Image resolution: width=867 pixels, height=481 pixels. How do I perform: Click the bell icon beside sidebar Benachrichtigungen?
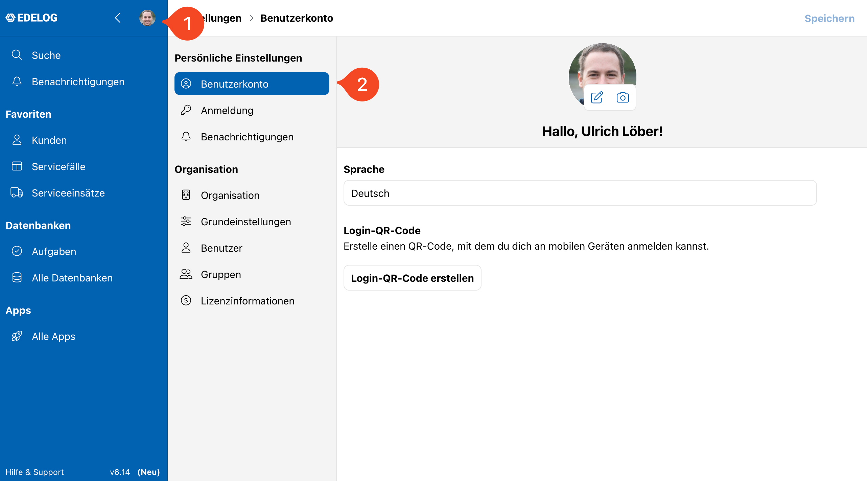17,81
